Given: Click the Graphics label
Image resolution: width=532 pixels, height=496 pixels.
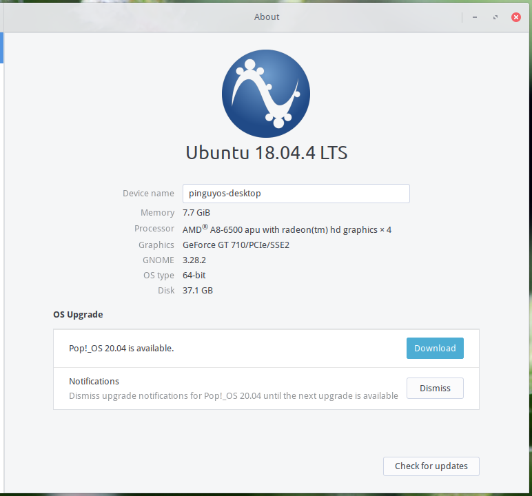Looking at the screenshot, I should (x=156, y=245).
